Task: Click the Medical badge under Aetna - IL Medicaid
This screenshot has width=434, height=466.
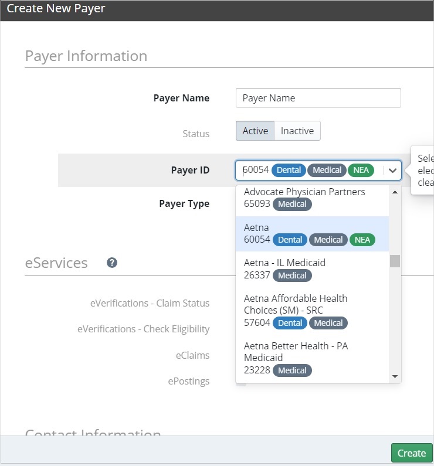Action: pos(292,275)
